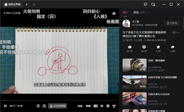Click the 手工耿 uploader name

coord(136,22)
